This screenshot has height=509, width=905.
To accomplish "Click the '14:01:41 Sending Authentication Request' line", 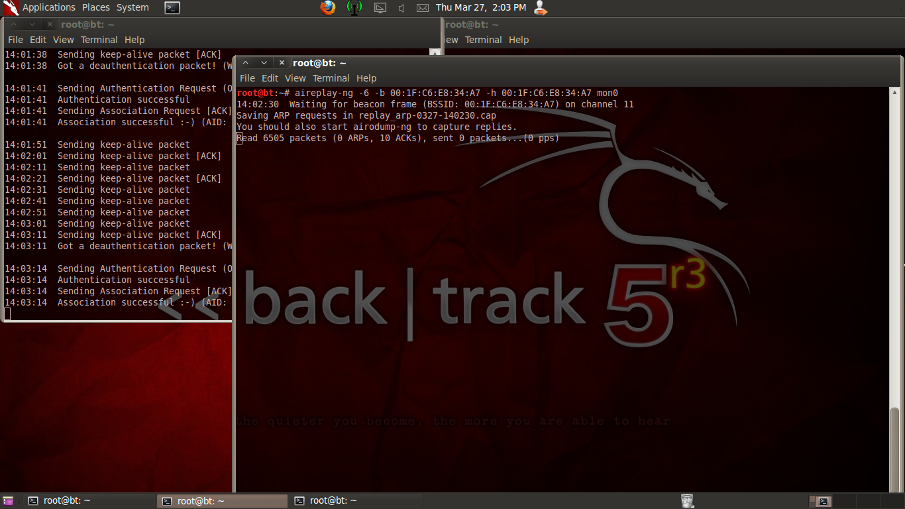I will pos(119,88).
